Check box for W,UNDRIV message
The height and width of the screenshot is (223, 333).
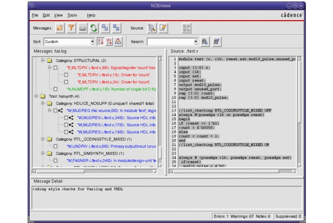click(x=55, y=147)
